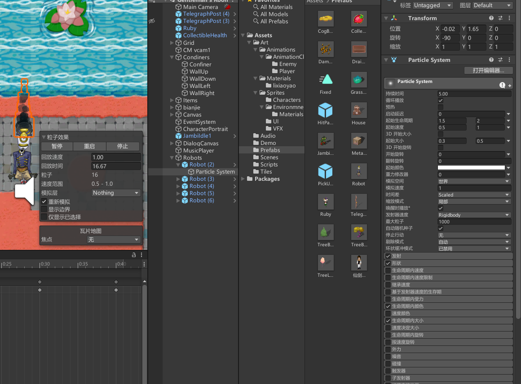
Task: Click the help icon on Transform component
Action: (491, 18)
